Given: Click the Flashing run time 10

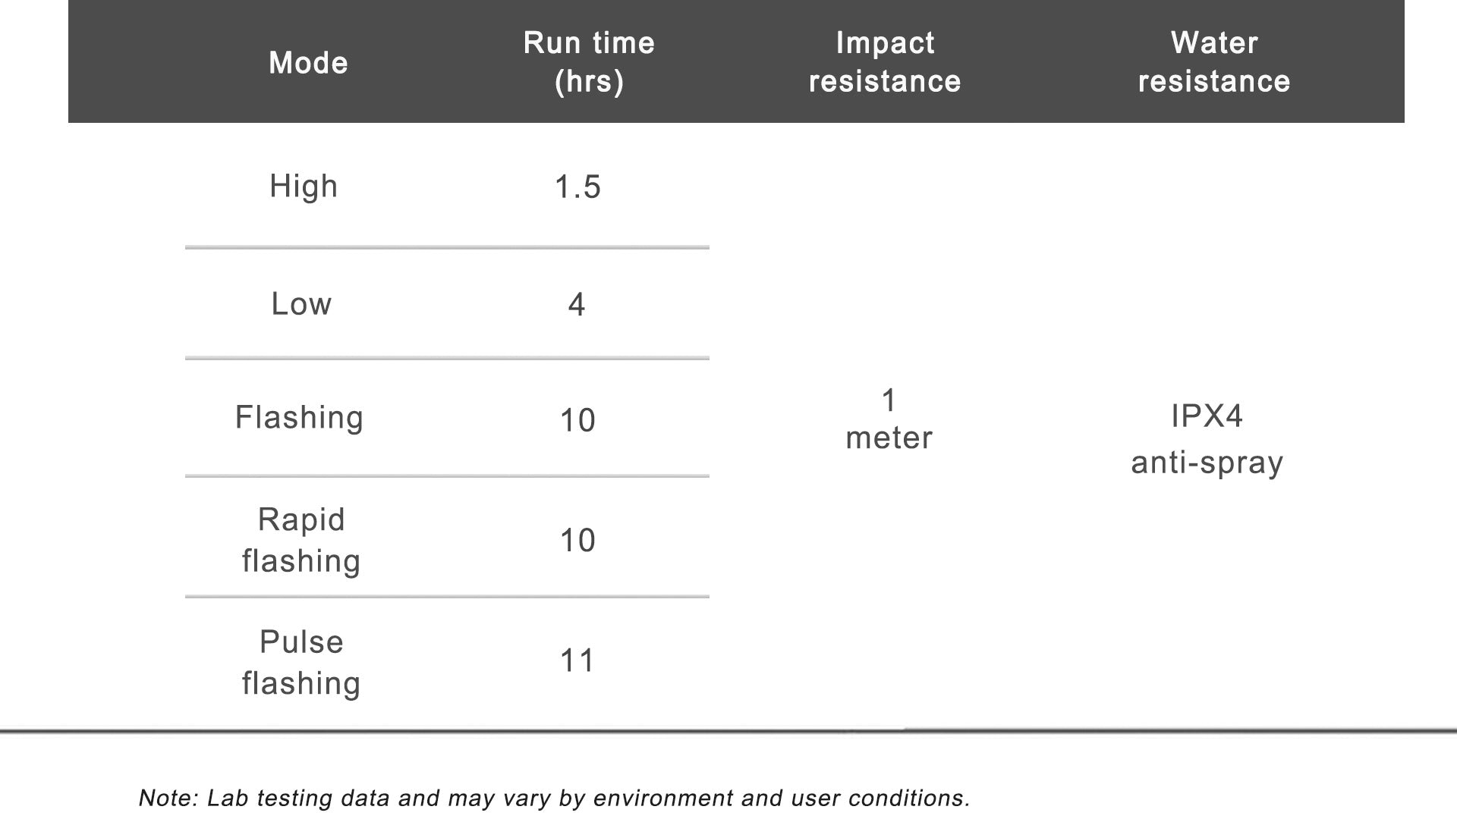Looking at the screenshot, I should click(577, 420).
